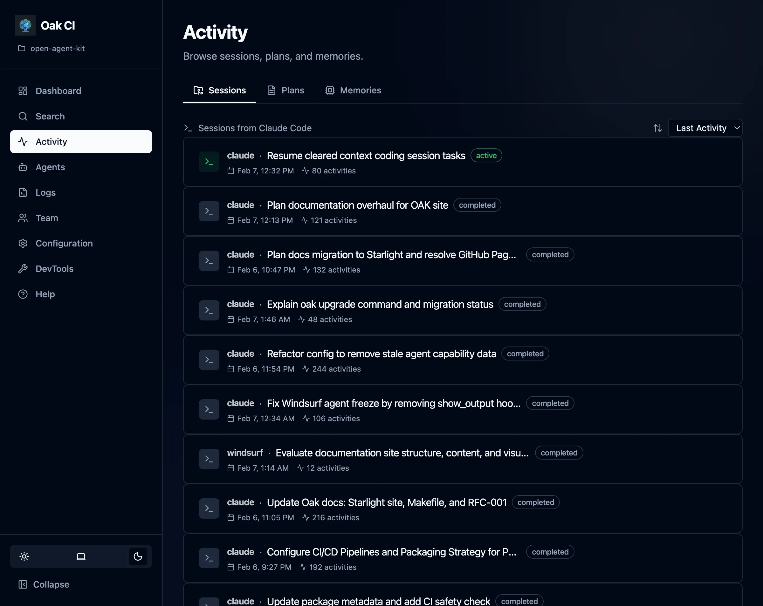Open DevTools from the sidebar
The height and width of the screenshot is (606, 763).
[x=54, y=269]
